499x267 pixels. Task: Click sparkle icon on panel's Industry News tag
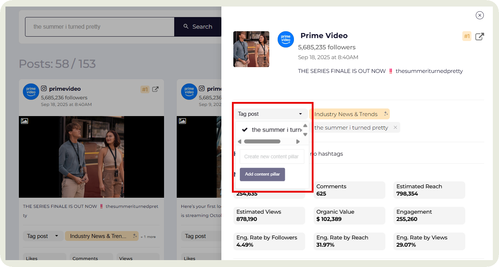[x=386, y=114]
